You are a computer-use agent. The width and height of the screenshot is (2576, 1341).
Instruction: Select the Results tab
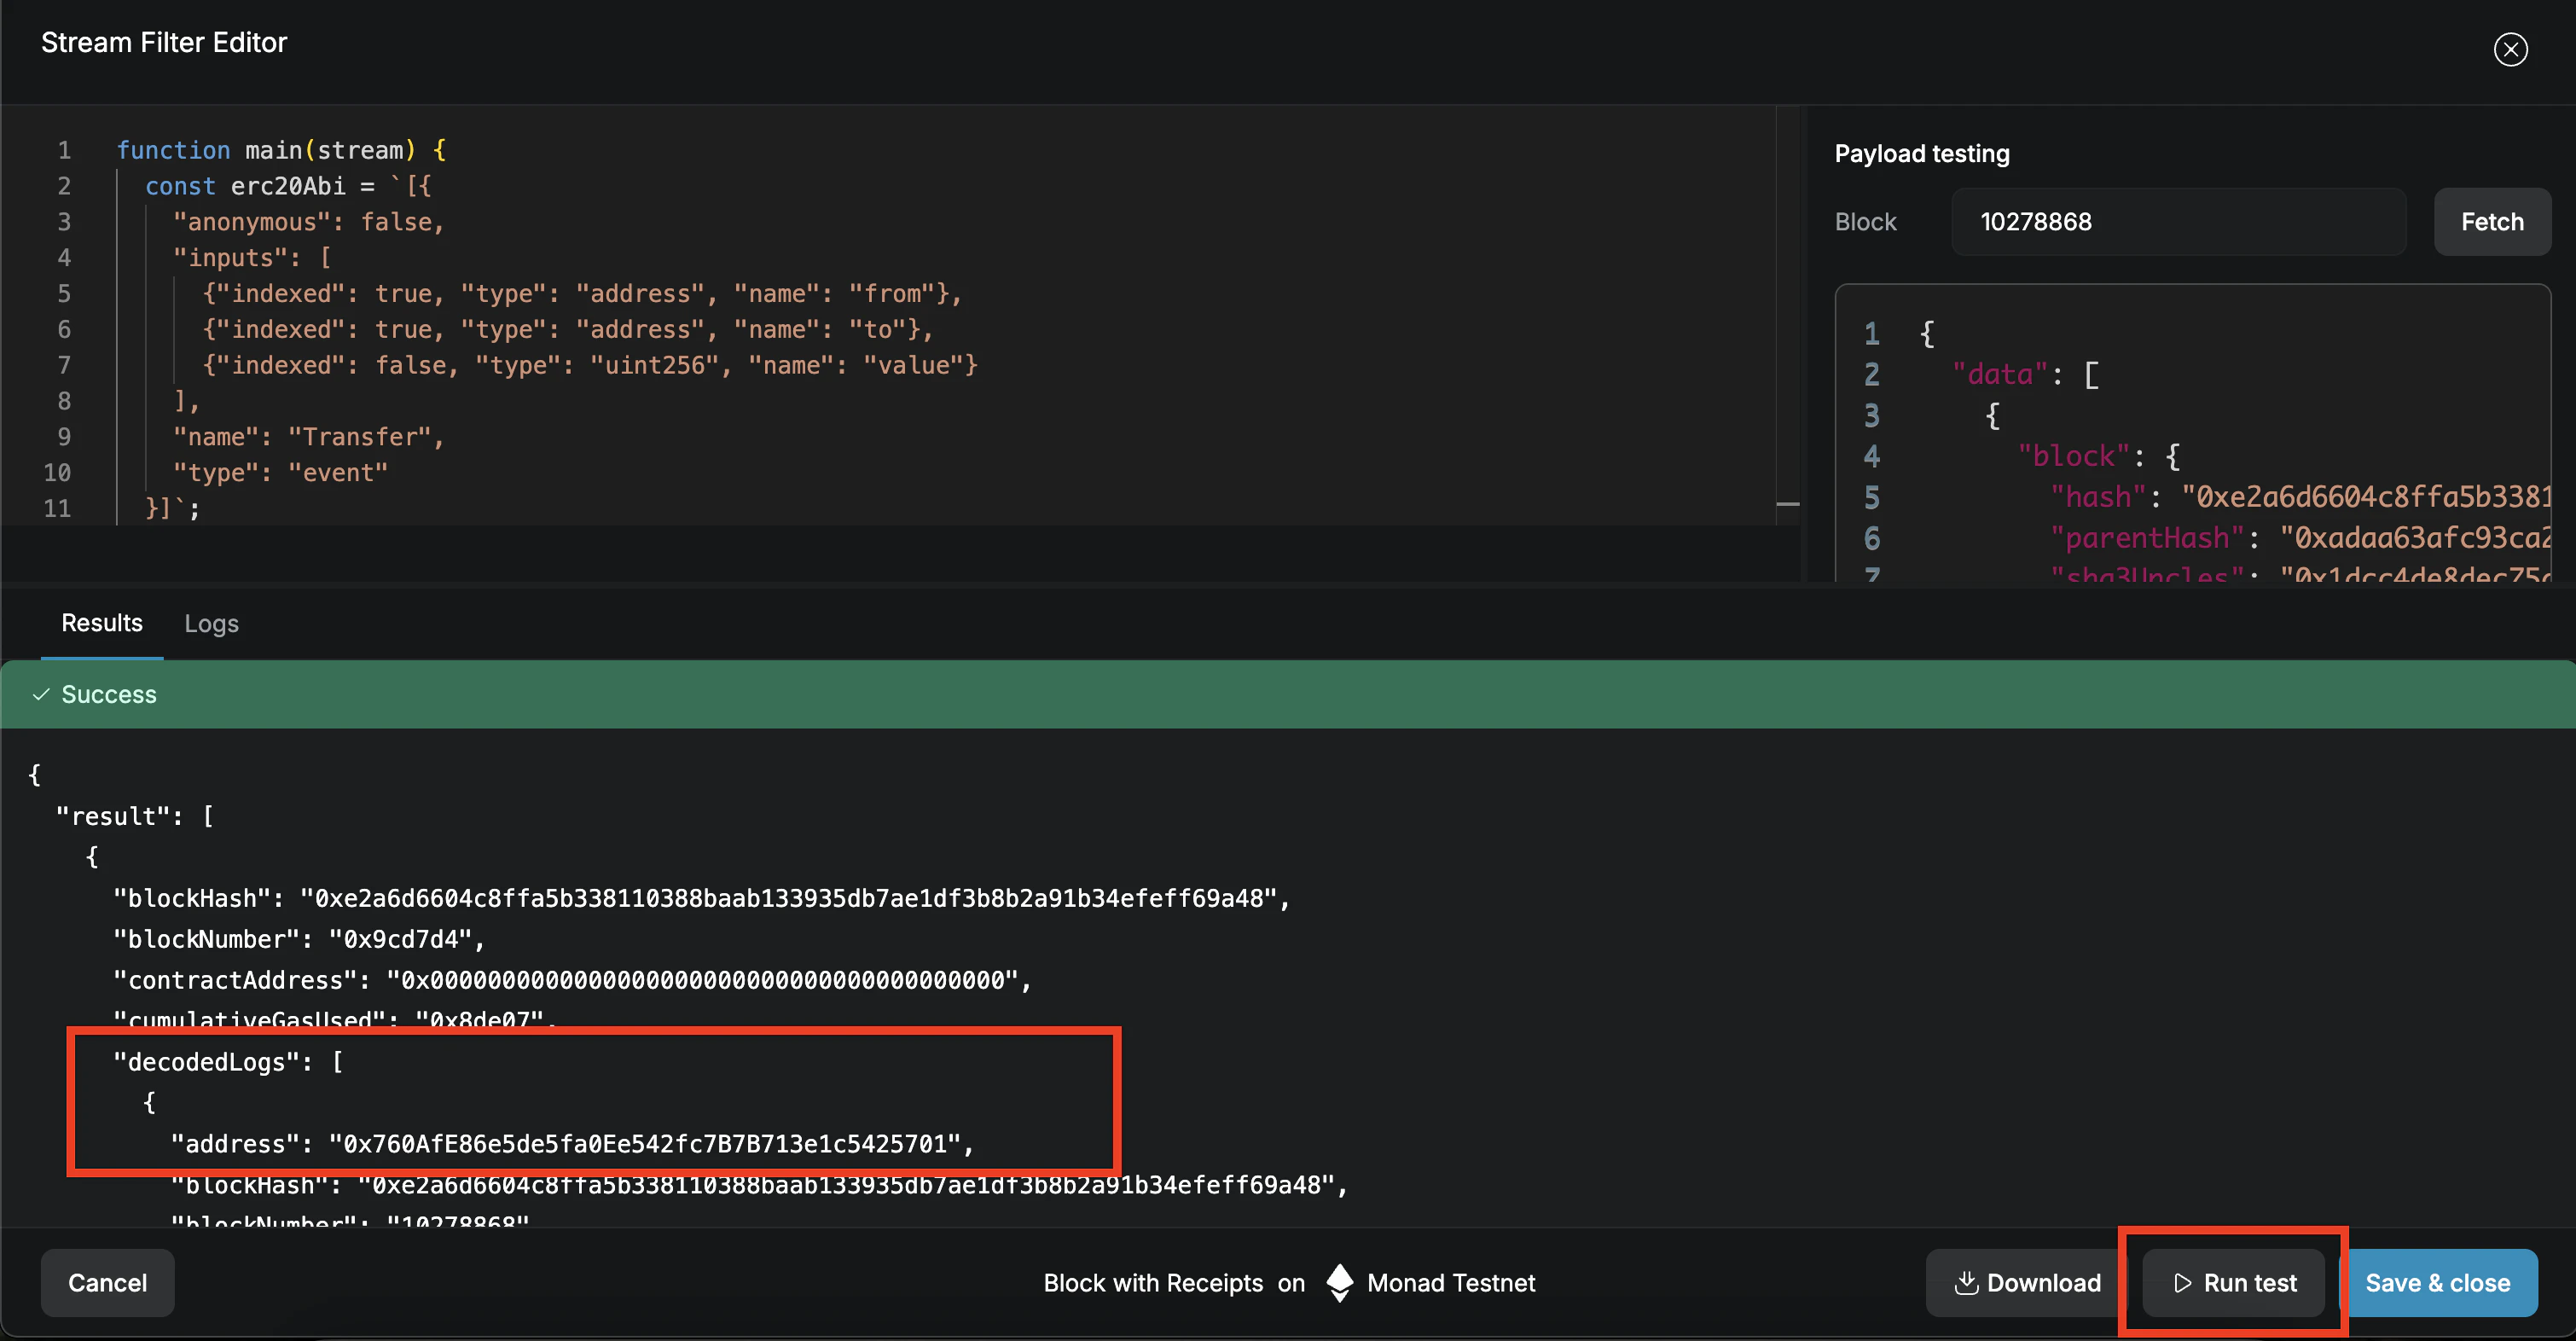click(x=102, y=623)
